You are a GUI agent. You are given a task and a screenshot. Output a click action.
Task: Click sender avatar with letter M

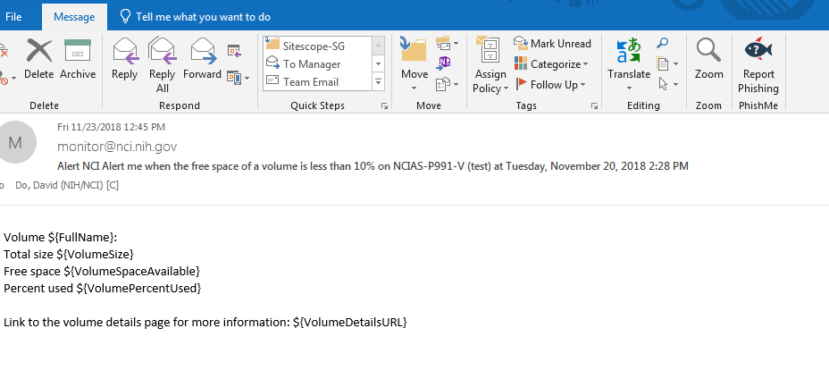tap(15, 142)
